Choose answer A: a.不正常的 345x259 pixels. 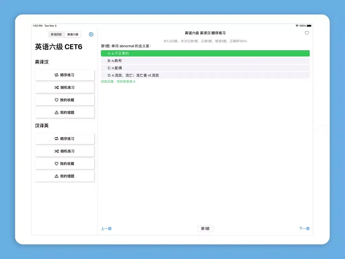click(x=205, y=53)
